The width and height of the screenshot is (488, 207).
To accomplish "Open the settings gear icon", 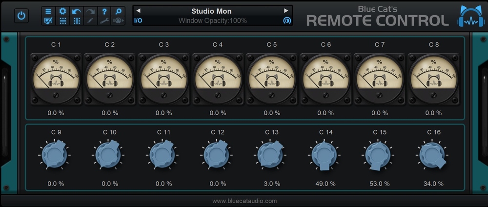I will point(62,11).
